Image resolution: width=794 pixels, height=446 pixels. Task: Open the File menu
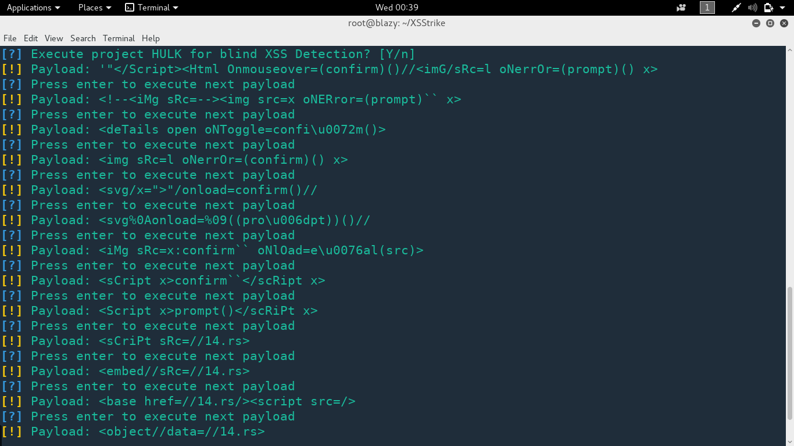click(10, 38)
